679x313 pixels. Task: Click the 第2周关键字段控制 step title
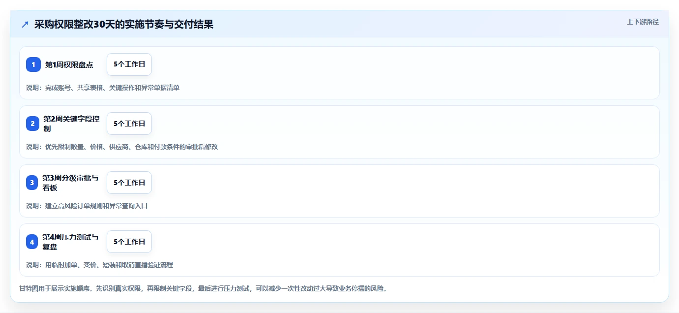[x=71, y=124]
